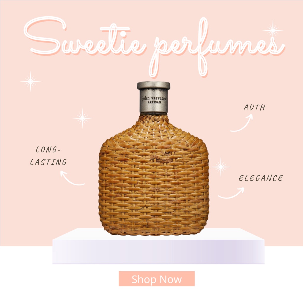The image size is (303, 303).
Task: Click the curved arrow below ELEGANCE
Action: (231, 193)
